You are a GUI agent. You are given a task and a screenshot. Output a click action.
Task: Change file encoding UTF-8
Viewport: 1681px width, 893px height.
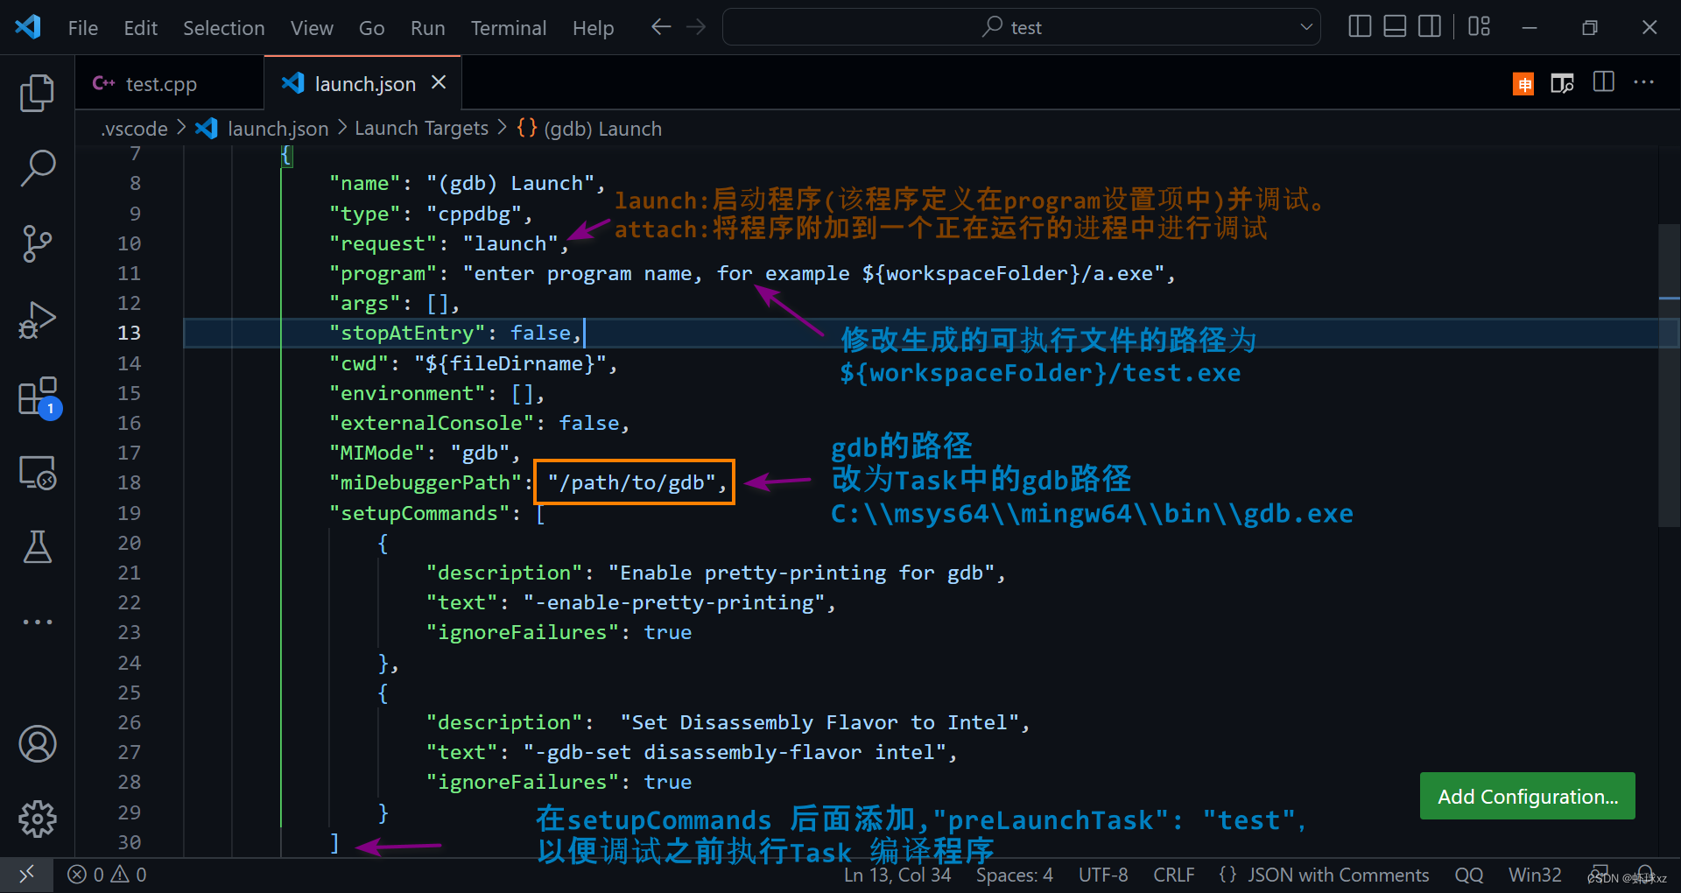1103,875
